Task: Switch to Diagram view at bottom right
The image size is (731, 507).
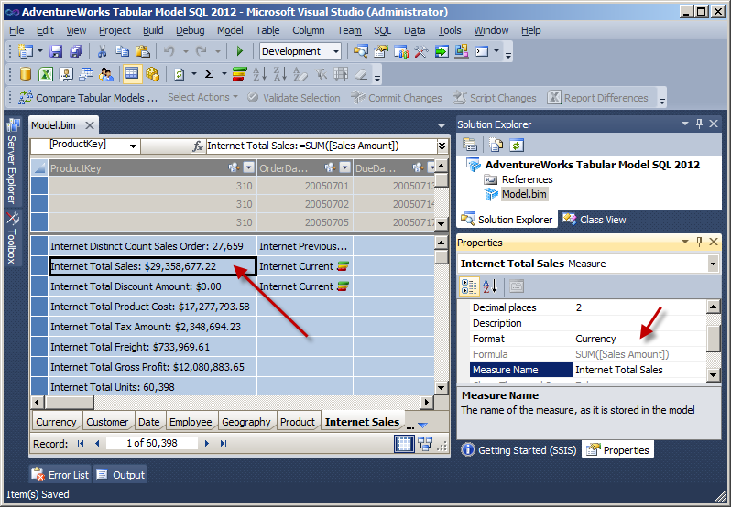Action: 425,444
